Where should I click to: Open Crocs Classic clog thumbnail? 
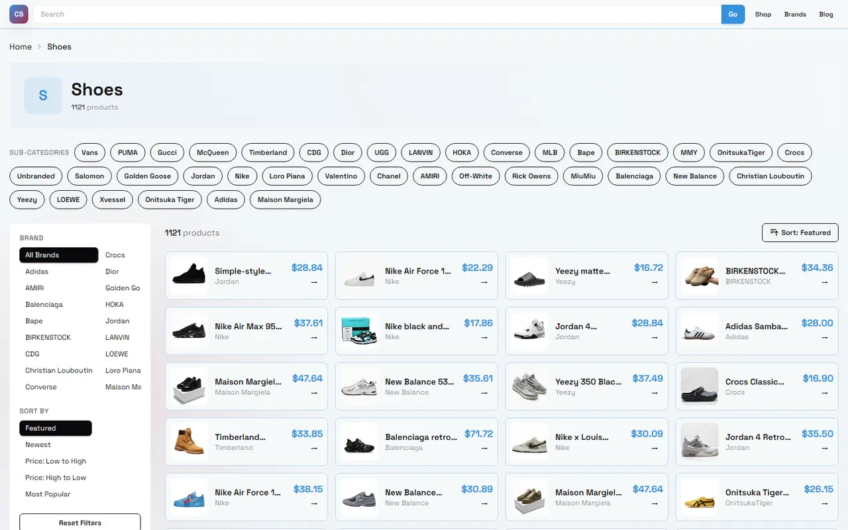click(x=700, y=386)
